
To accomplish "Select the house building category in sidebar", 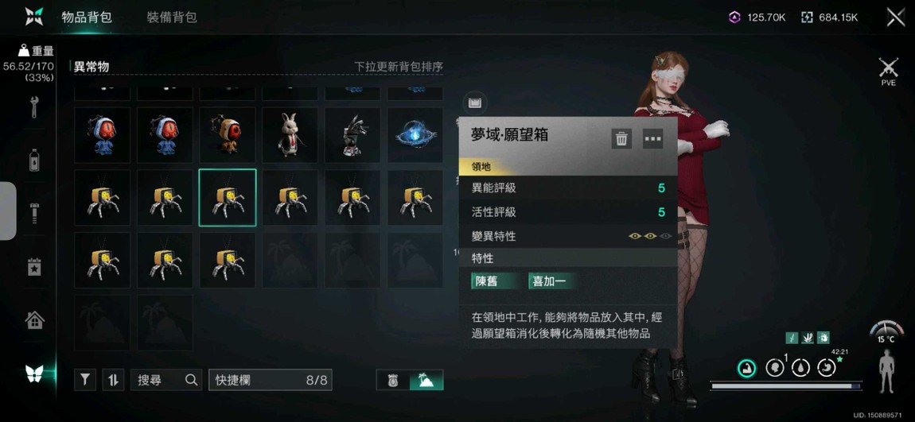I will (34, 320).
